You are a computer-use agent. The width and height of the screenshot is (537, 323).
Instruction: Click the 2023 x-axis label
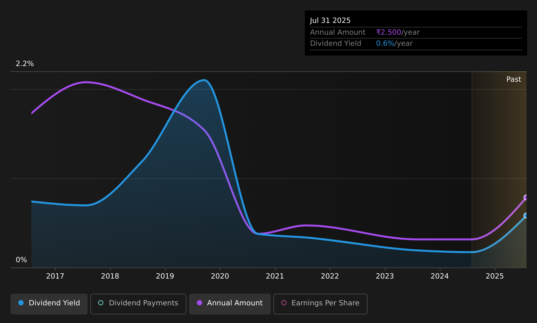385,276
